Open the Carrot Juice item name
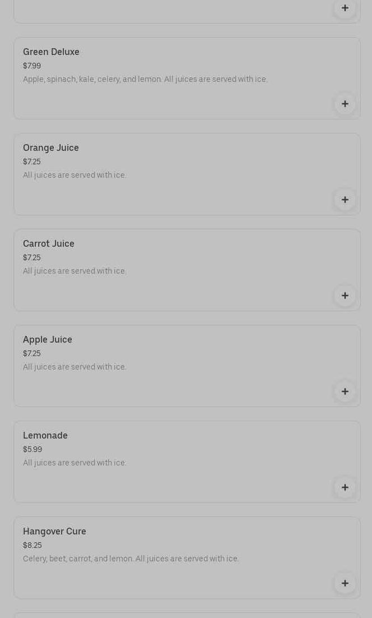The width and height of the screenshot is (372, 618). [49, 243]
